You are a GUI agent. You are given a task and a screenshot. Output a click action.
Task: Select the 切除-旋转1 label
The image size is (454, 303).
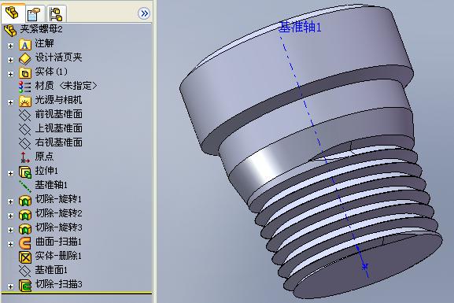(59, 199)
